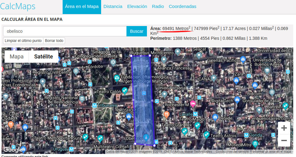
Task: Click the PROSHOP shopping bag icon
Action: [129, 116]
